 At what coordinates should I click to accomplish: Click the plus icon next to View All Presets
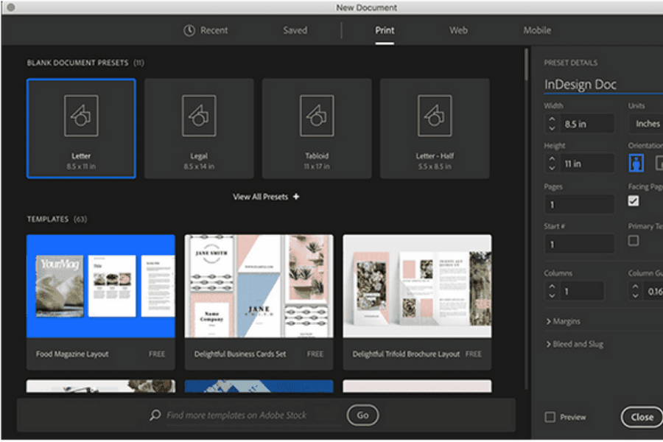click(296, 197)
